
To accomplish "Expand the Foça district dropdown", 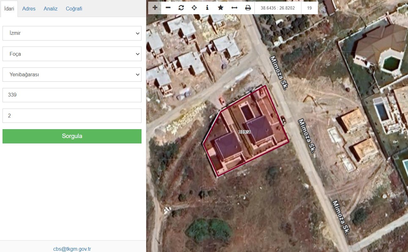I will tap(72, 54).
